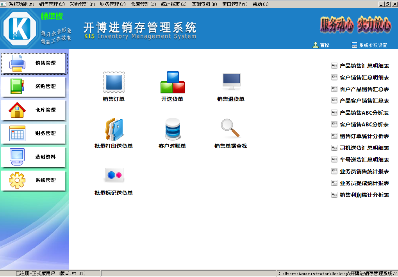This screenshot has height=277, width=398.
Task: Open the 产品销售汇总明细表 report
Action: coord(364,66)
